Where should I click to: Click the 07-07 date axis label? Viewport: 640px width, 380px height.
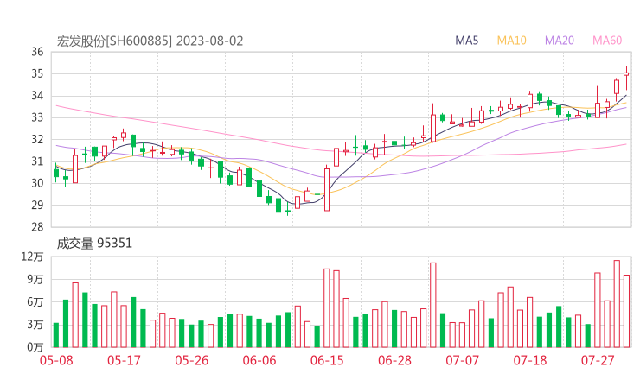[462, 360]
